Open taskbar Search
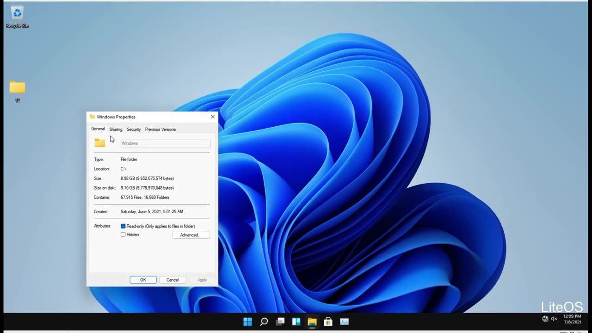The image size is (592, 333). click(x=264, y=321)
